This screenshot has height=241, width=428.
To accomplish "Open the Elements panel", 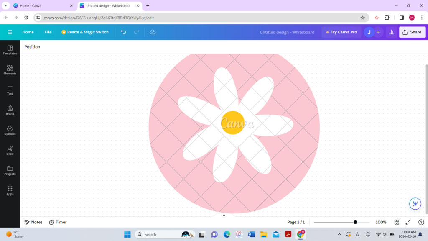I will [x=10, y=70].
